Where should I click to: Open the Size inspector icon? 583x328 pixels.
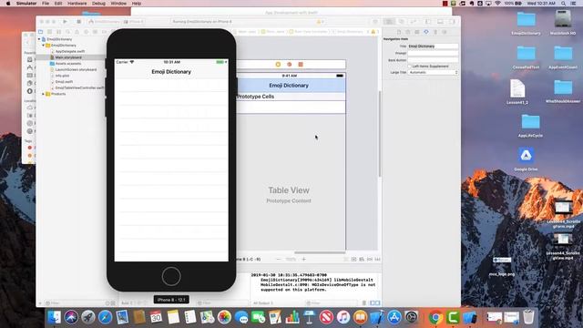click(x=435, y=32)
